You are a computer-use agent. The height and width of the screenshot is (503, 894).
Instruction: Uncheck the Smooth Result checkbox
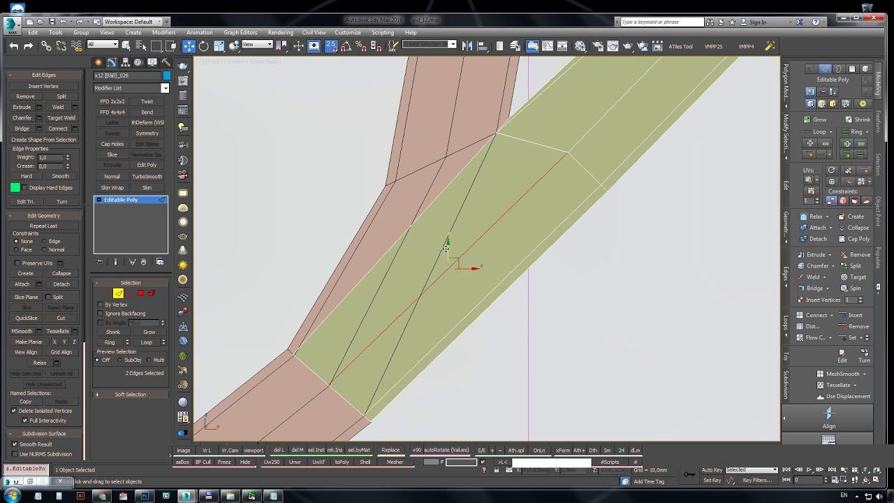15,444
